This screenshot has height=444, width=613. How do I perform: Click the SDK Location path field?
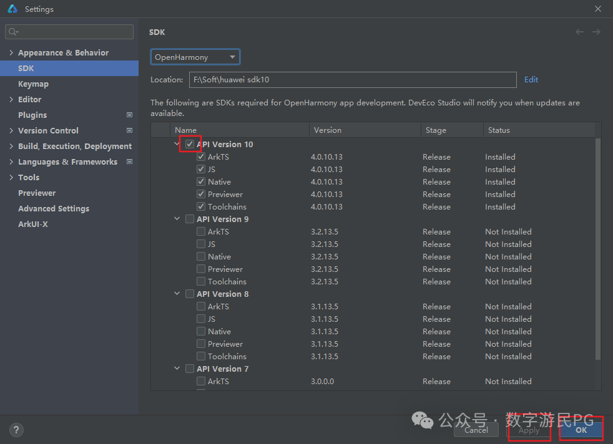pos(353,80)
